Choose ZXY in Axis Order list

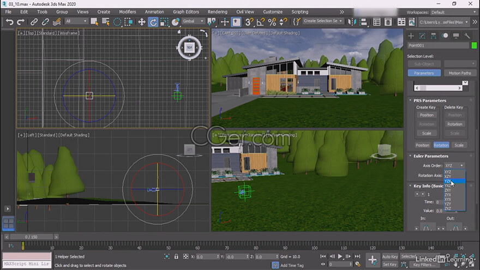454,190
